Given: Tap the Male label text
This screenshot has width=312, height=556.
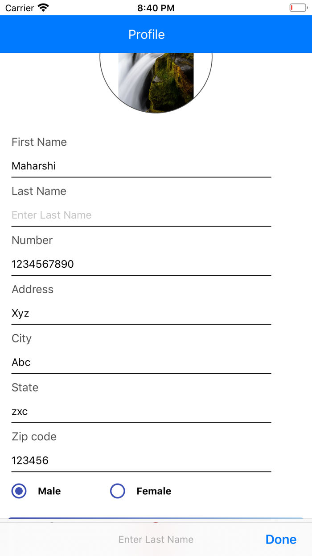Looking at the screenshot, I should tap(49, 491).
